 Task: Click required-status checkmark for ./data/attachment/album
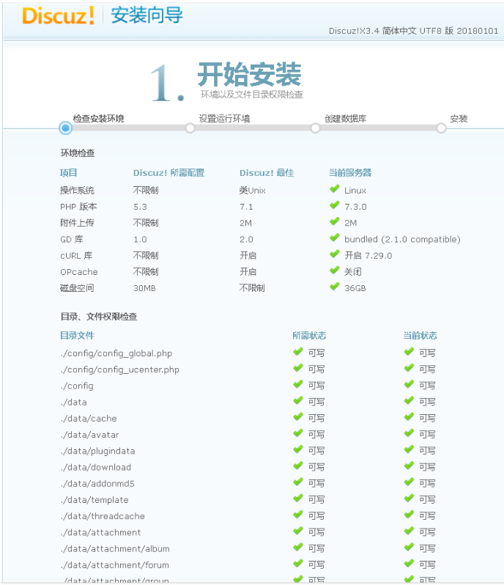[298, 547]
